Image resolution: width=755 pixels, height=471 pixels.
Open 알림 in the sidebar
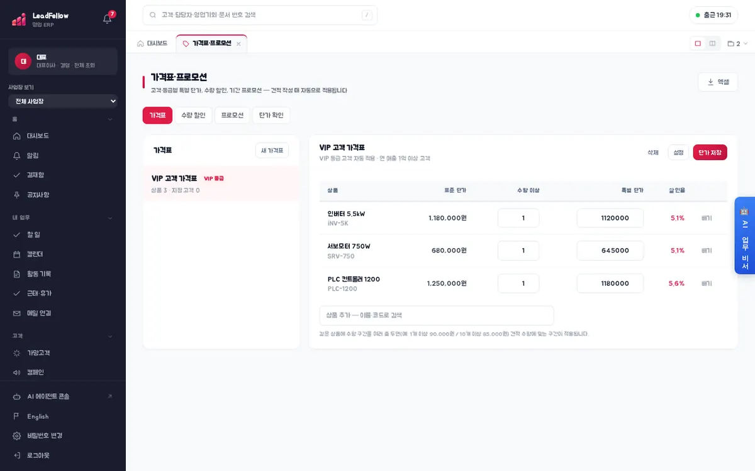(63, 155)
